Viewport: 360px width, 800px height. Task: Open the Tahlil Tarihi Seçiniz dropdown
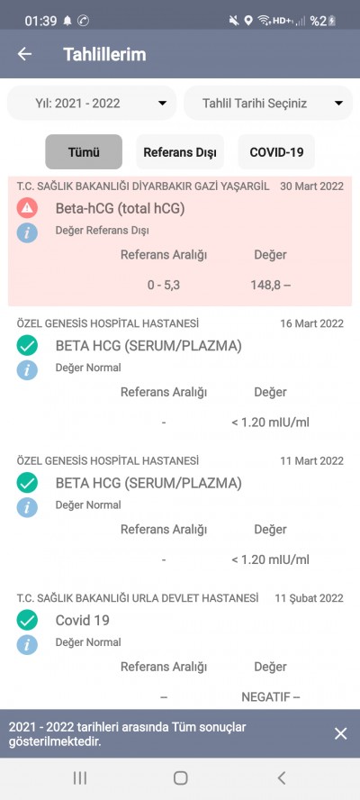tap(268, 103)
